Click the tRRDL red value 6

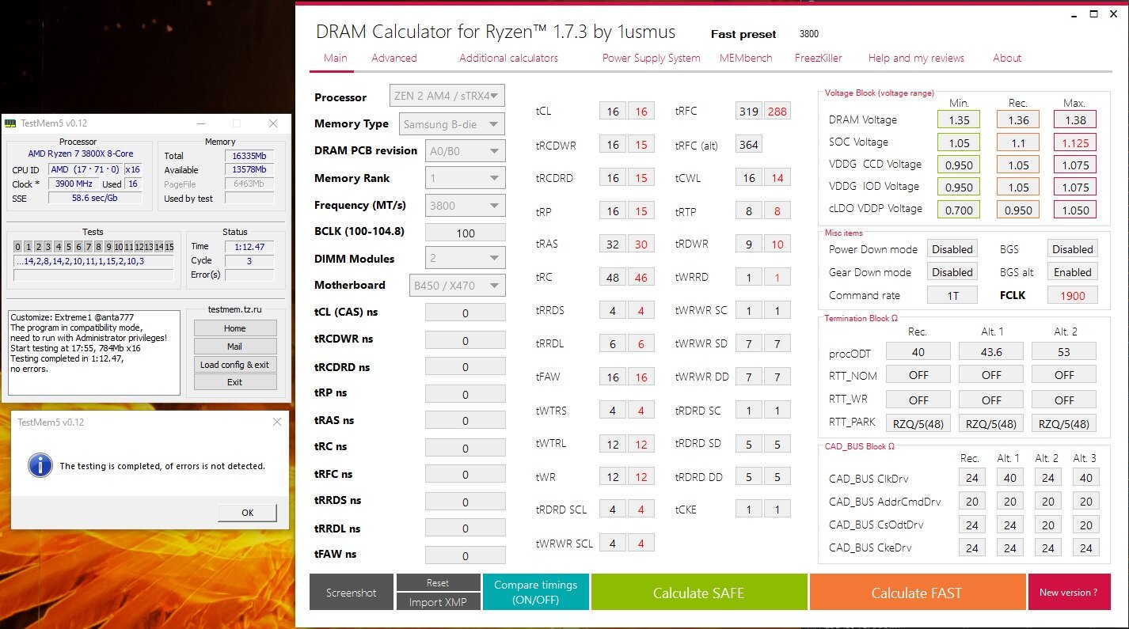pyautogui.click(x=641, y=345)
